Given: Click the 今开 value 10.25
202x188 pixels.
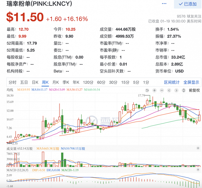Looking at the screenshot, I should tap(71, 30).
